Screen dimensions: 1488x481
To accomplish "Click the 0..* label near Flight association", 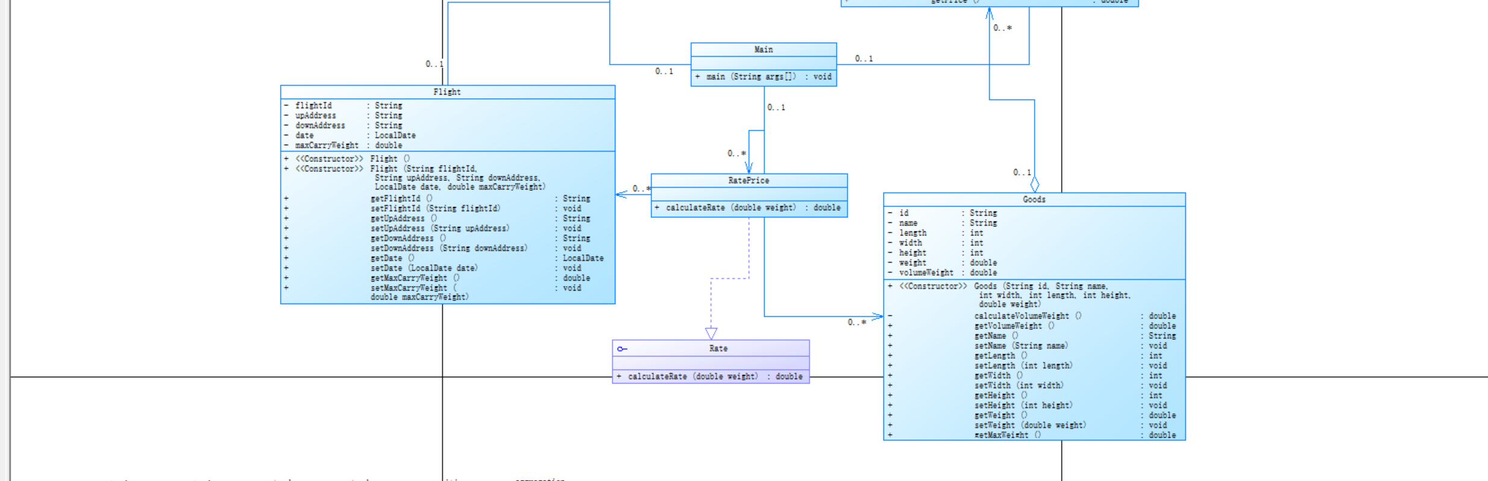I will (641, 189).
